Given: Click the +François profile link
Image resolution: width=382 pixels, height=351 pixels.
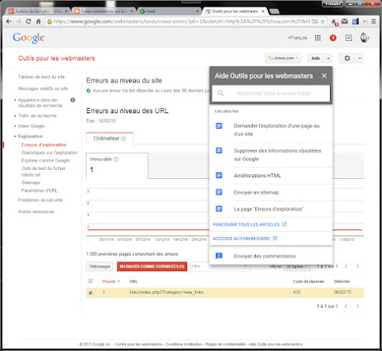Looking at the screenshot, I should pos(297,38).
